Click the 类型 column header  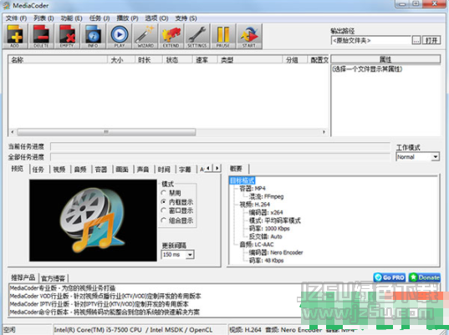coord(250,59)
